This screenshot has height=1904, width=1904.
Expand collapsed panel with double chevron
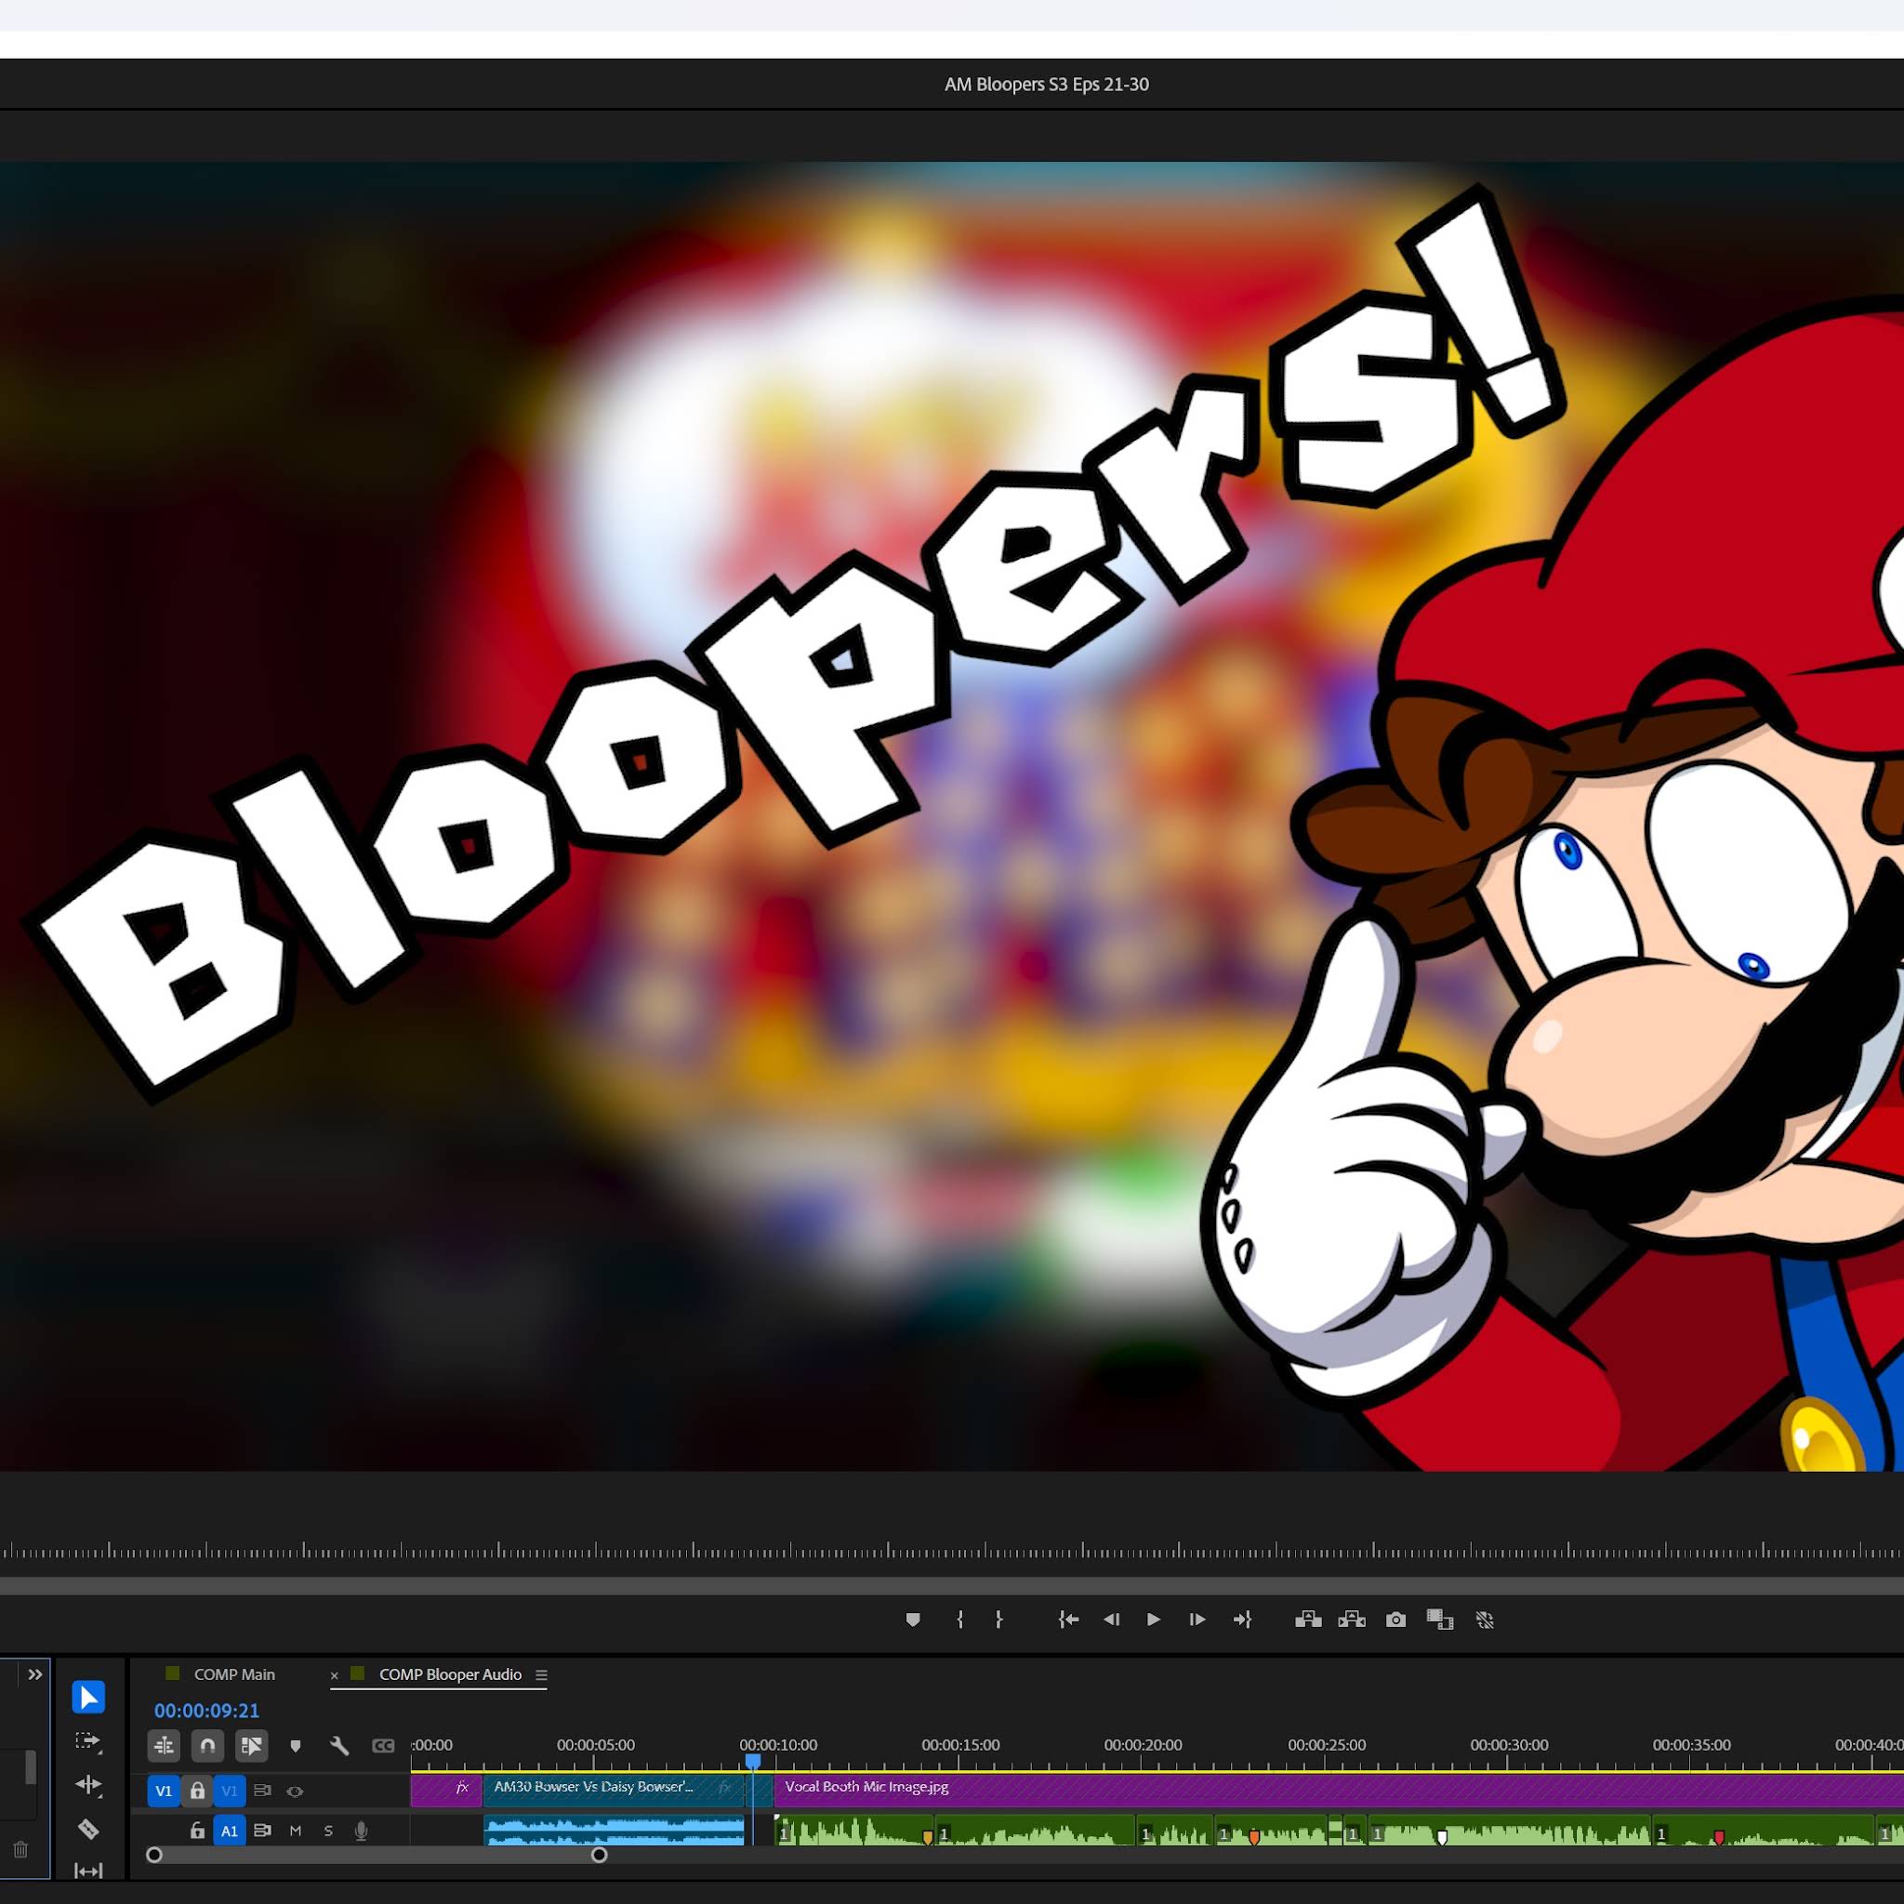[x=35, y=1674]
